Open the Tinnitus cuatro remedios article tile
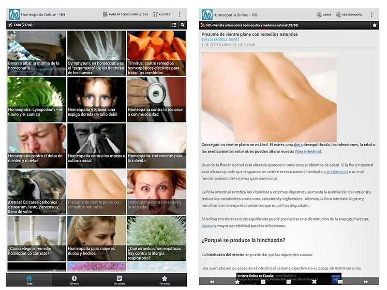This screenshot has width=387, height=290. click(x=156, y=53)
